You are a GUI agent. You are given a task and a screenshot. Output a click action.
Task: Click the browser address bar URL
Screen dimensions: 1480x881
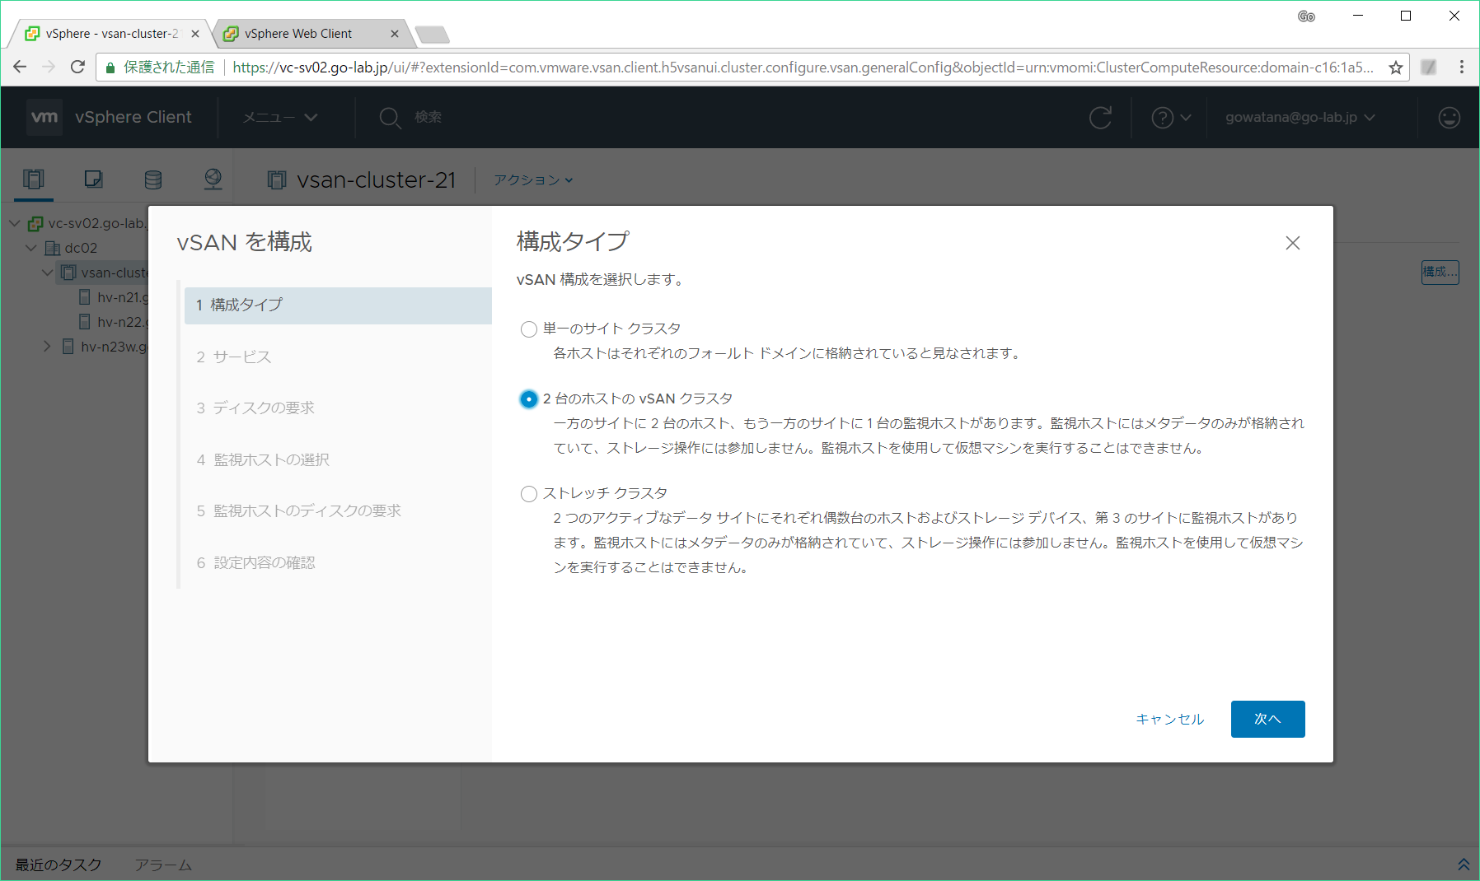(x=802, y=68)
